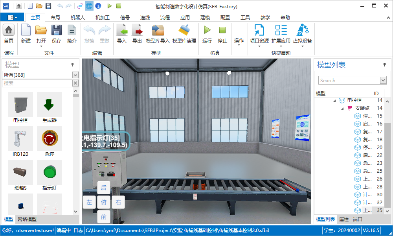Switch to the 布局 ribbon tab
The height and width of the screenshot is (236, 393).
click(55, 18)
